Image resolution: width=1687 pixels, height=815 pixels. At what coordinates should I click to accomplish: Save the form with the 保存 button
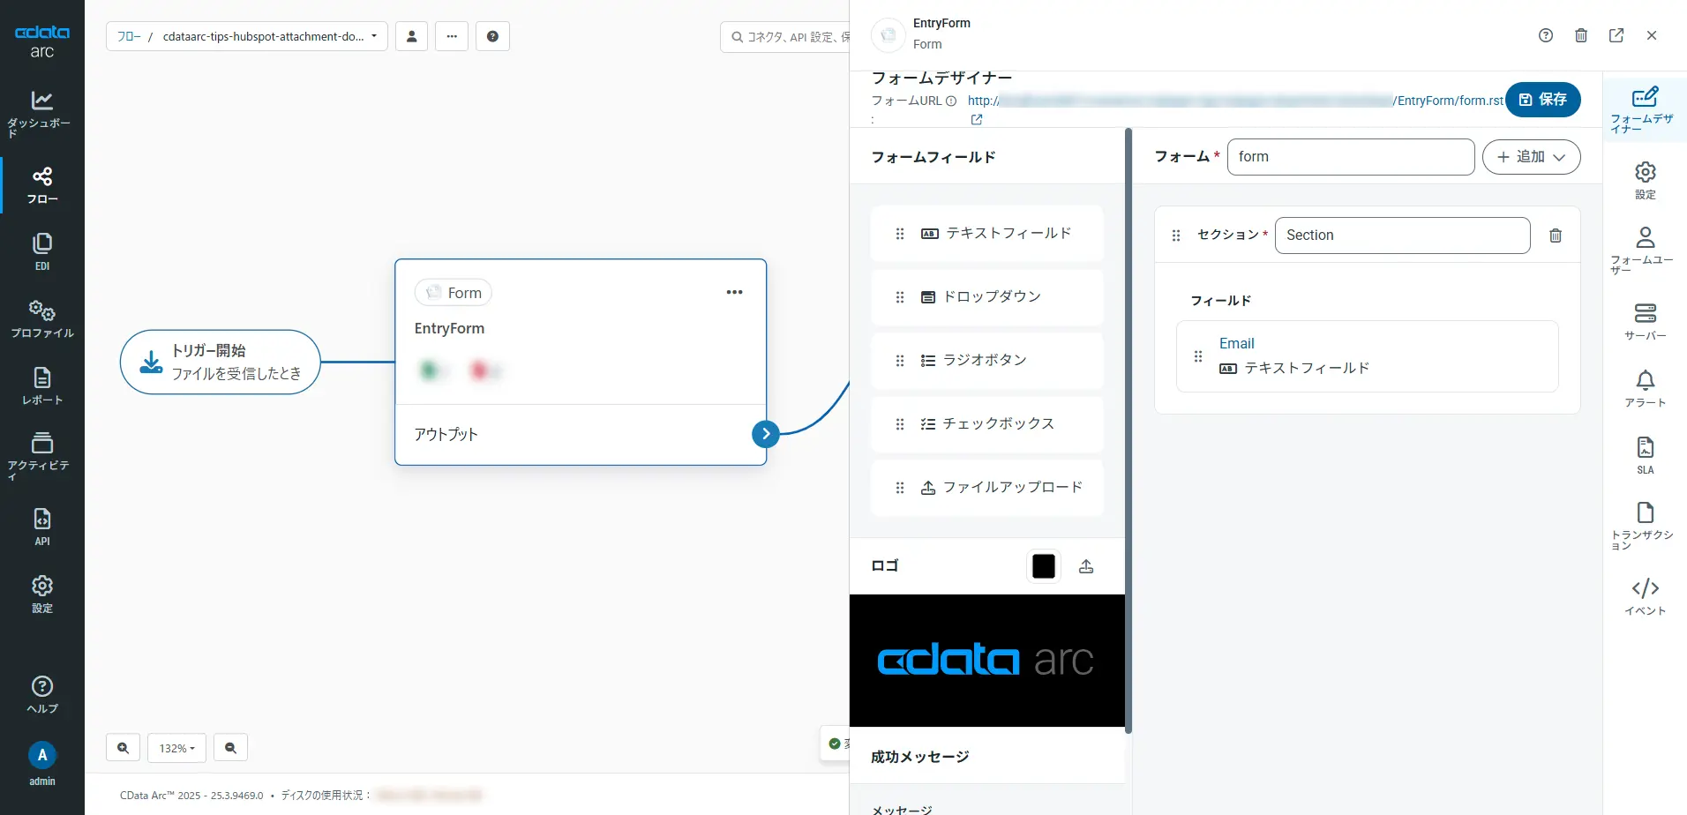point(1542,100)
